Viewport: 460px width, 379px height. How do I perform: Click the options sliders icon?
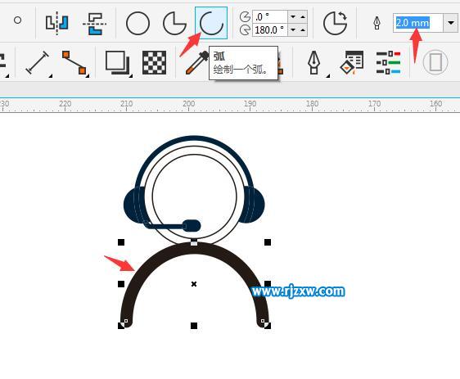click(389, 62)
